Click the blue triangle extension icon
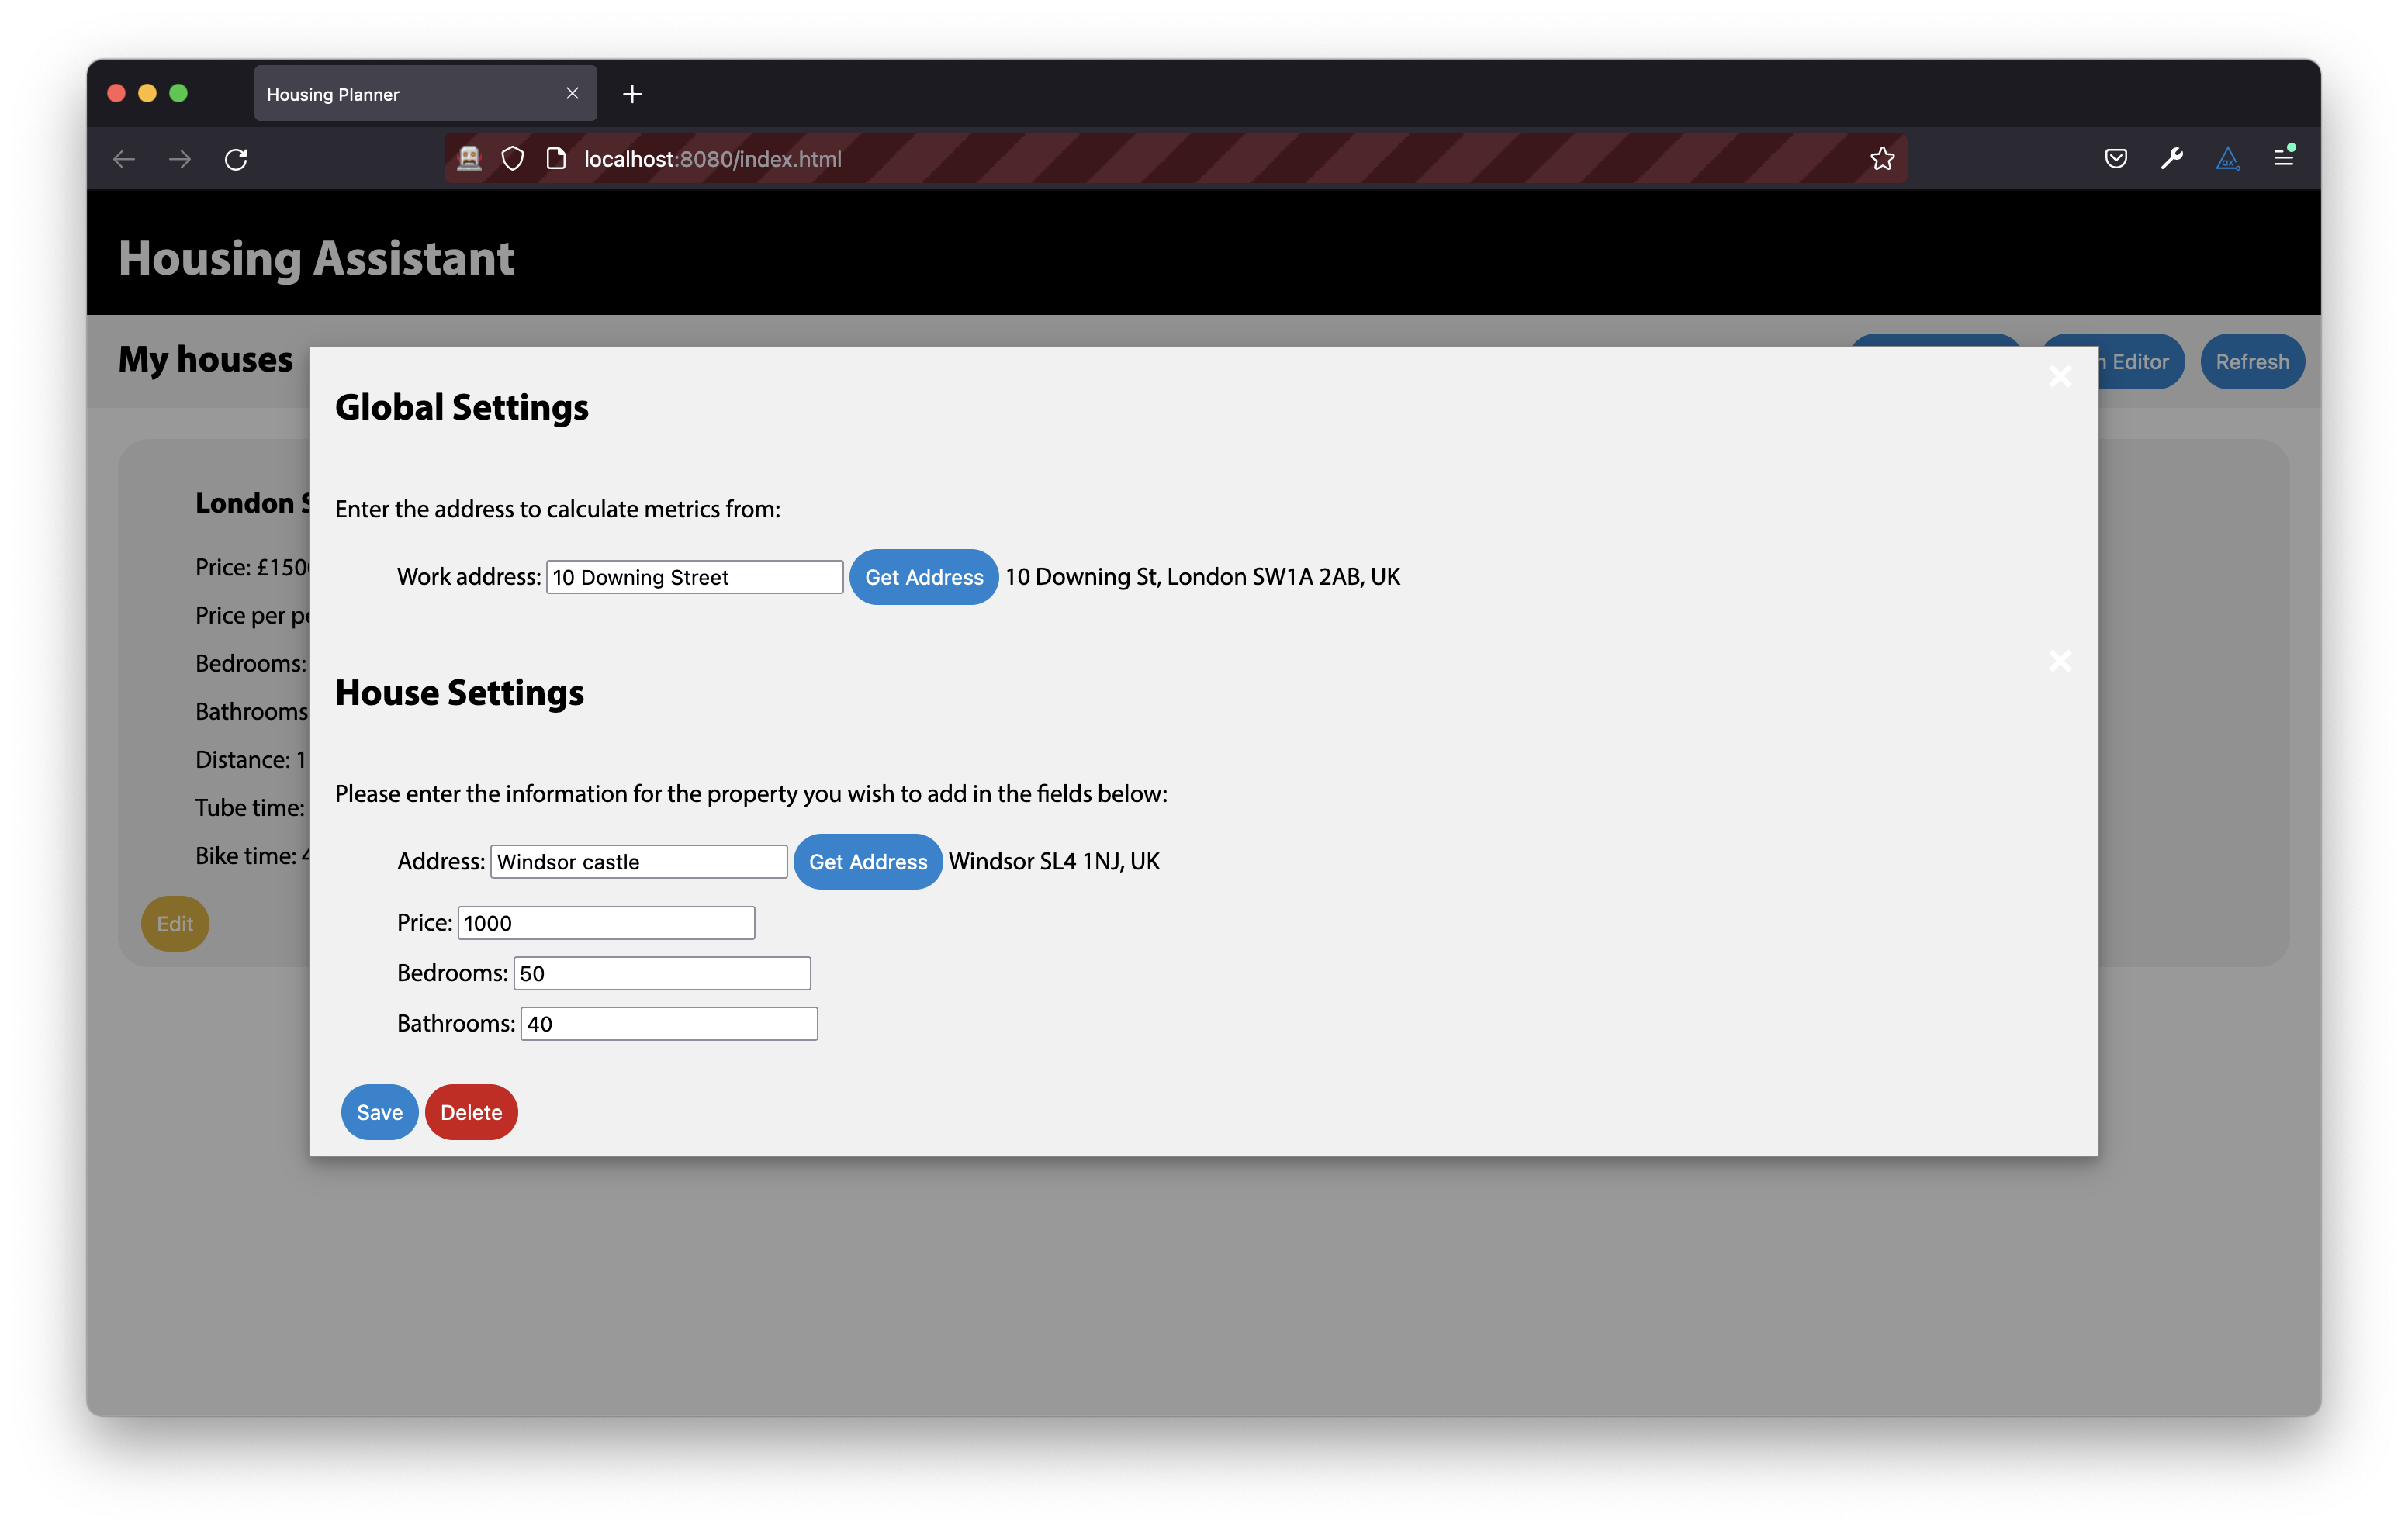 2228,158
